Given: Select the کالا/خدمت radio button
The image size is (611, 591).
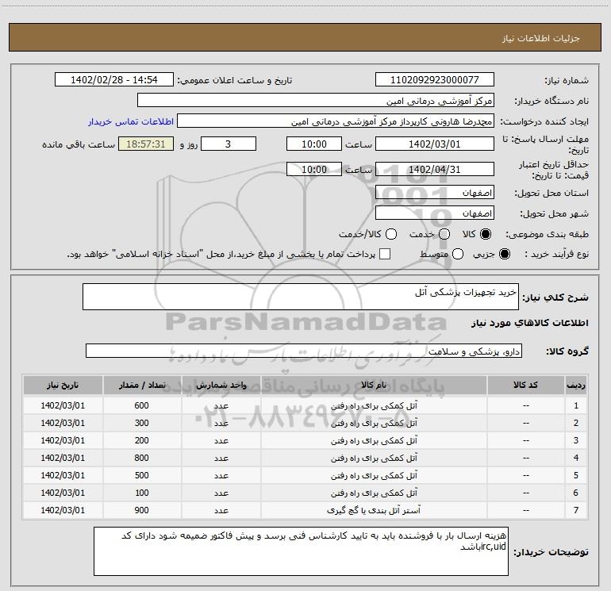Looking at the screenshot, I should coord(391,234).
